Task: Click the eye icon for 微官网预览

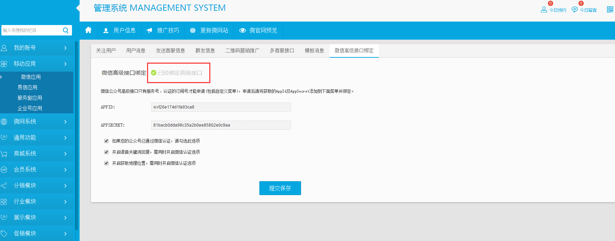Action: (243, 31)
